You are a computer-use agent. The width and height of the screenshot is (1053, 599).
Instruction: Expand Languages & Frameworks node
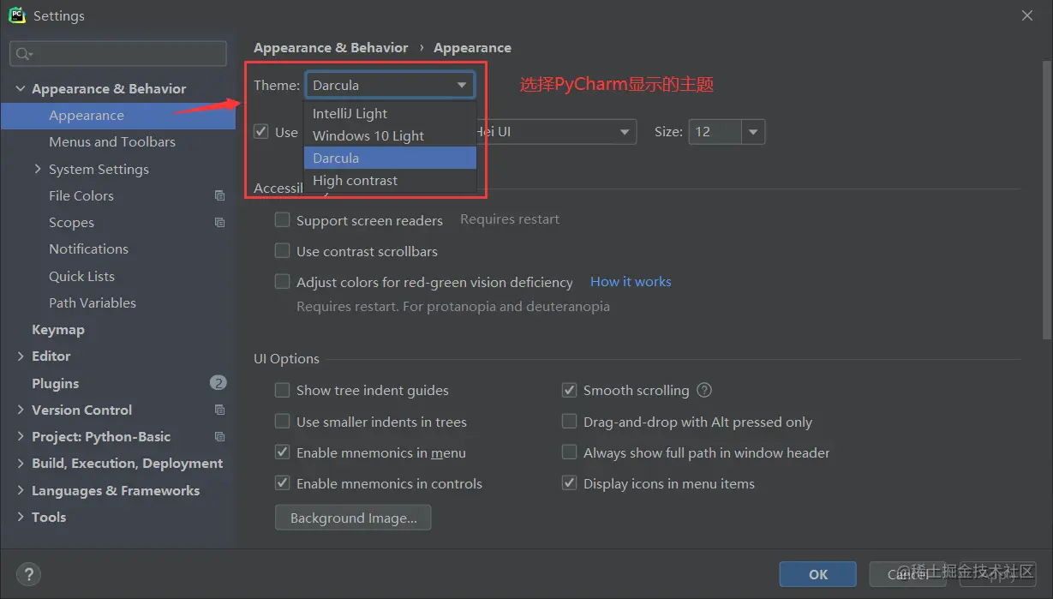coord(21,490)
